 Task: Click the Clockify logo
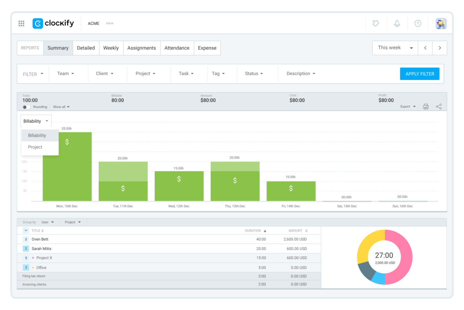(53, 23)
